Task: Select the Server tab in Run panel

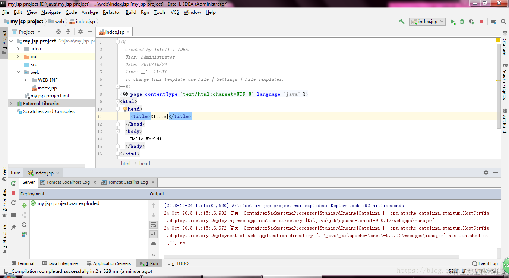Action: pos(29,182)
